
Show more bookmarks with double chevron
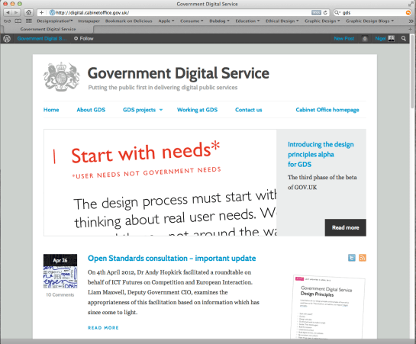pyautogui.click(x=411, y=21)
